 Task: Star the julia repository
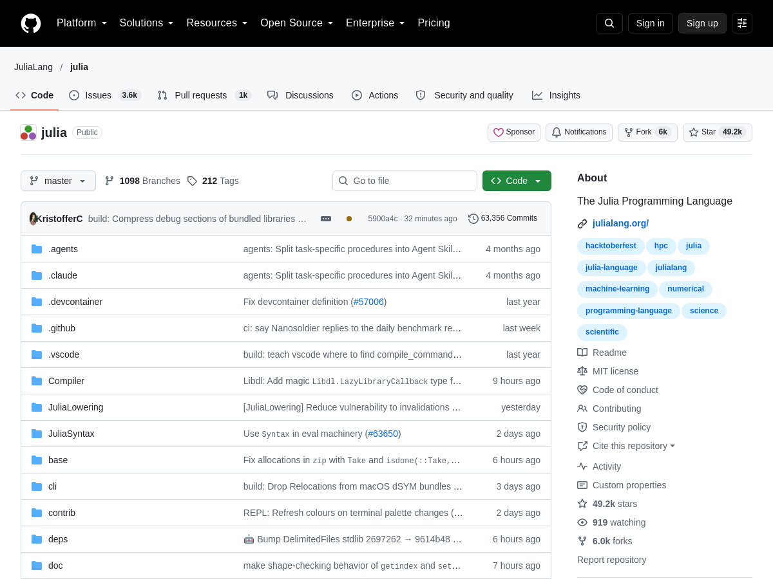click(x=718, y=133)
